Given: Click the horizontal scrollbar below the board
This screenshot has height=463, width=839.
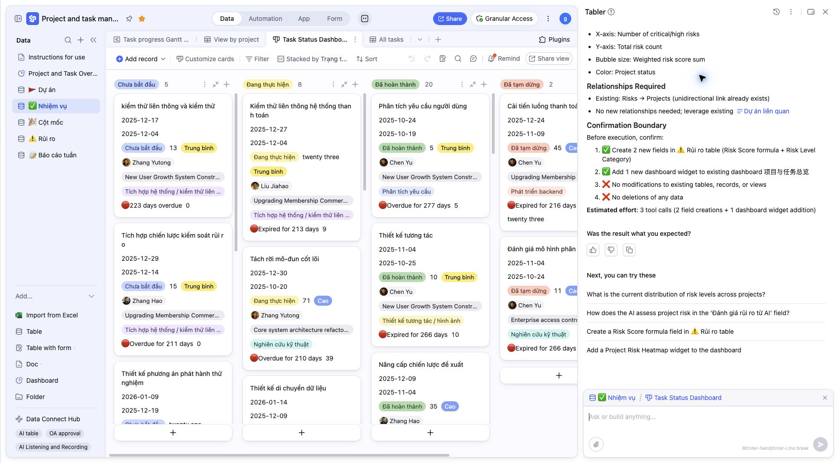Looking at the screenshot, I should (x=279, y=455).
